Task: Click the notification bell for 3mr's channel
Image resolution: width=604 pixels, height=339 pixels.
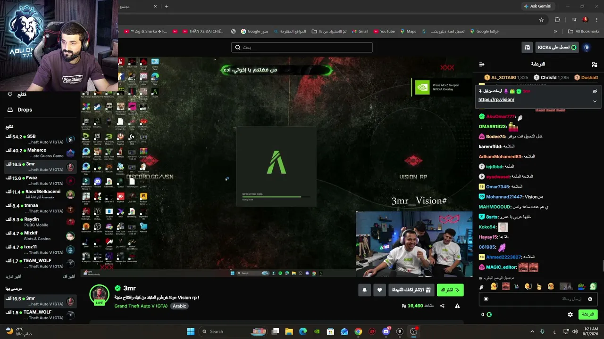Action: coord(364,290)
